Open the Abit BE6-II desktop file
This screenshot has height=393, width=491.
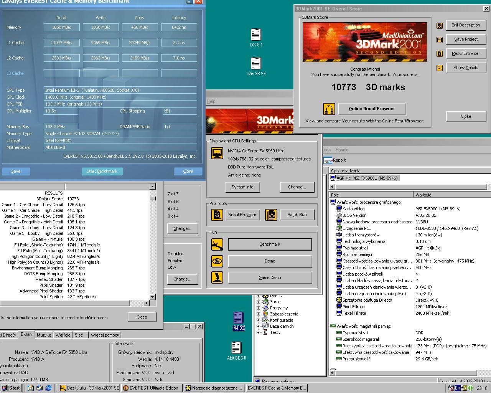coord(236,348)
